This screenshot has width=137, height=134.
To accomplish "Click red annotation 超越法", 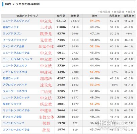I will click(x=46, y=78).
